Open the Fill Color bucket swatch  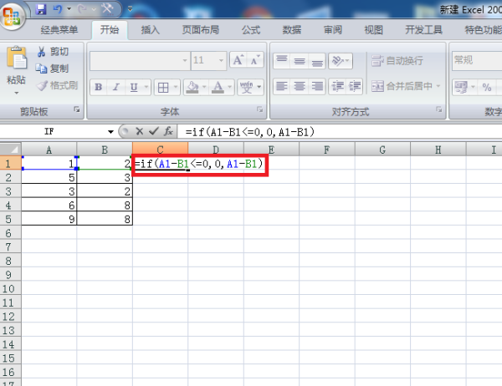click(192, 87)
